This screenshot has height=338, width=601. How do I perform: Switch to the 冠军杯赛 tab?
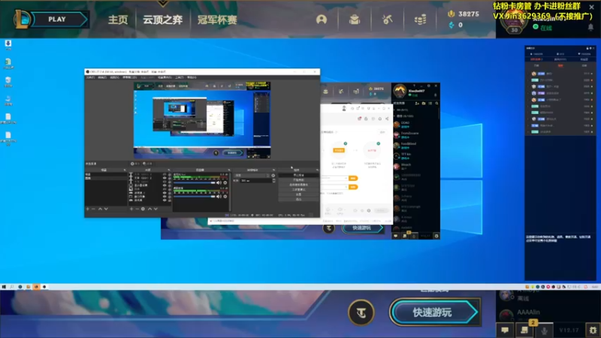pos(217,20)
